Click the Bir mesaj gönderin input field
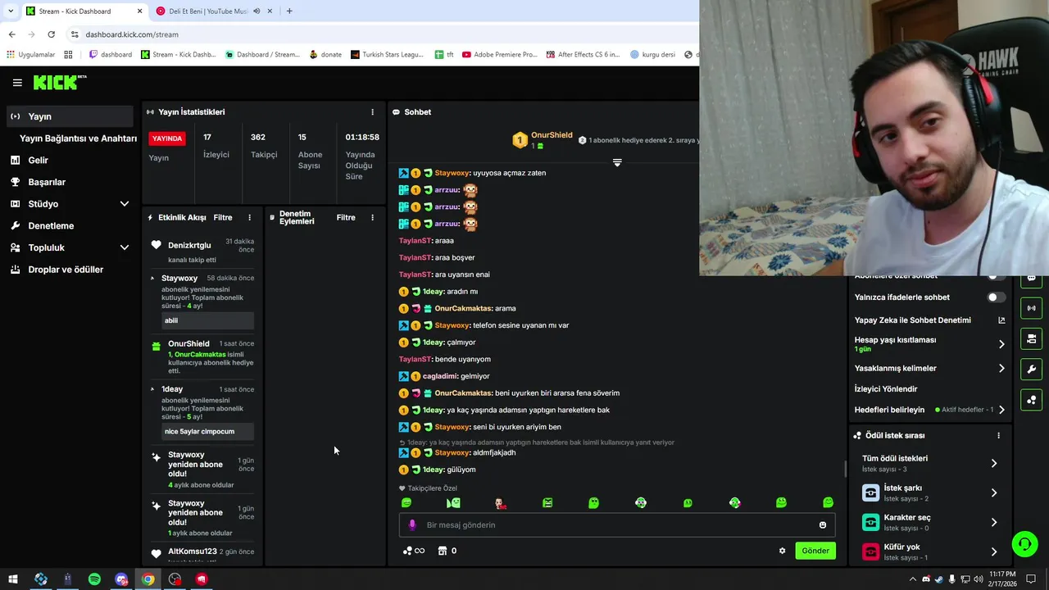 pyautogui.click(x=617, y=525)
